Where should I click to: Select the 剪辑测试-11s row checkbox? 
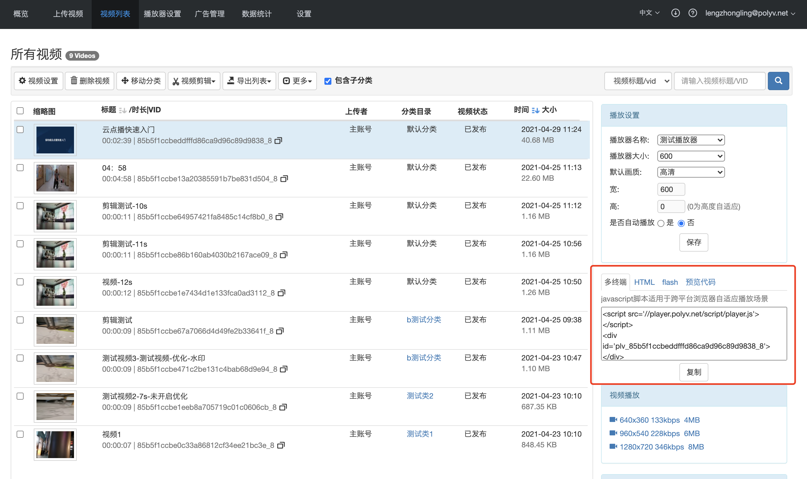click(x=20, y=244)
